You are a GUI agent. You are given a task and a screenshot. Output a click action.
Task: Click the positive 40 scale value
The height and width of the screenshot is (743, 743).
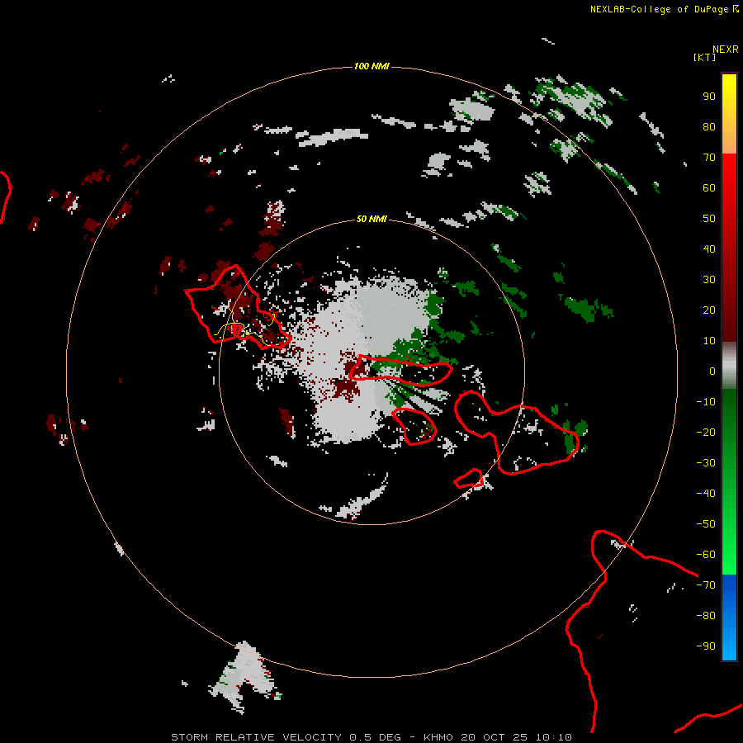pyautogui.click(x=709, y=248)
